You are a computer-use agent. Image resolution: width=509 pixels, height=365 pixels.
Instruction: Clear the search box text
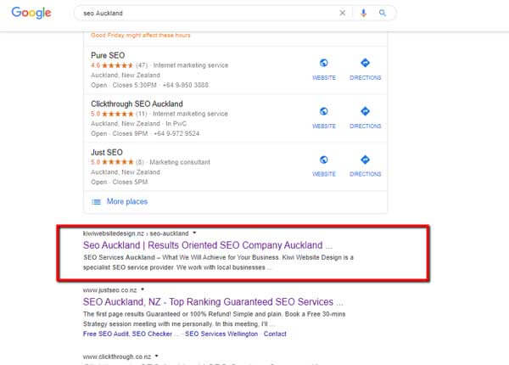click(343, 14)
